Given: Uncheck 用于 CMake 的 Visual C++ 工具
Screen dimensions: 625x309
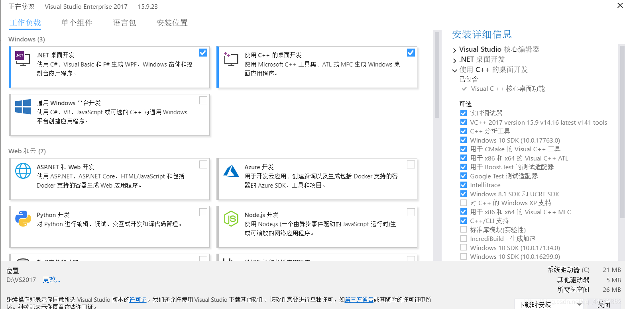Looking at the screenshot, I should 463,149.
